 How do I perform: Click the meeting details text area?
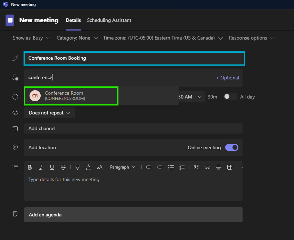(133, 187)
